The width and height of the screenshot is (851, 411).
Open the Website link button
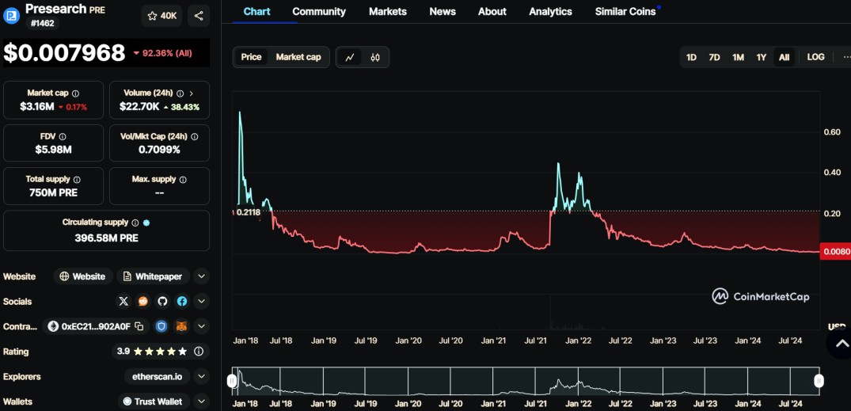pos(83,276)
